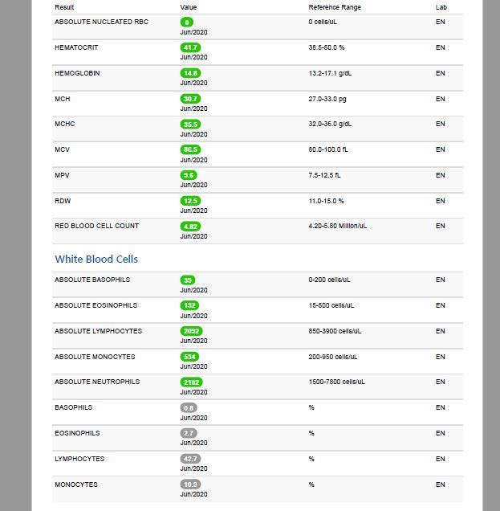Screen dimensions: 500x511
Task: Select the Absolute Basophils 39 badge
Action: (188, 280)
